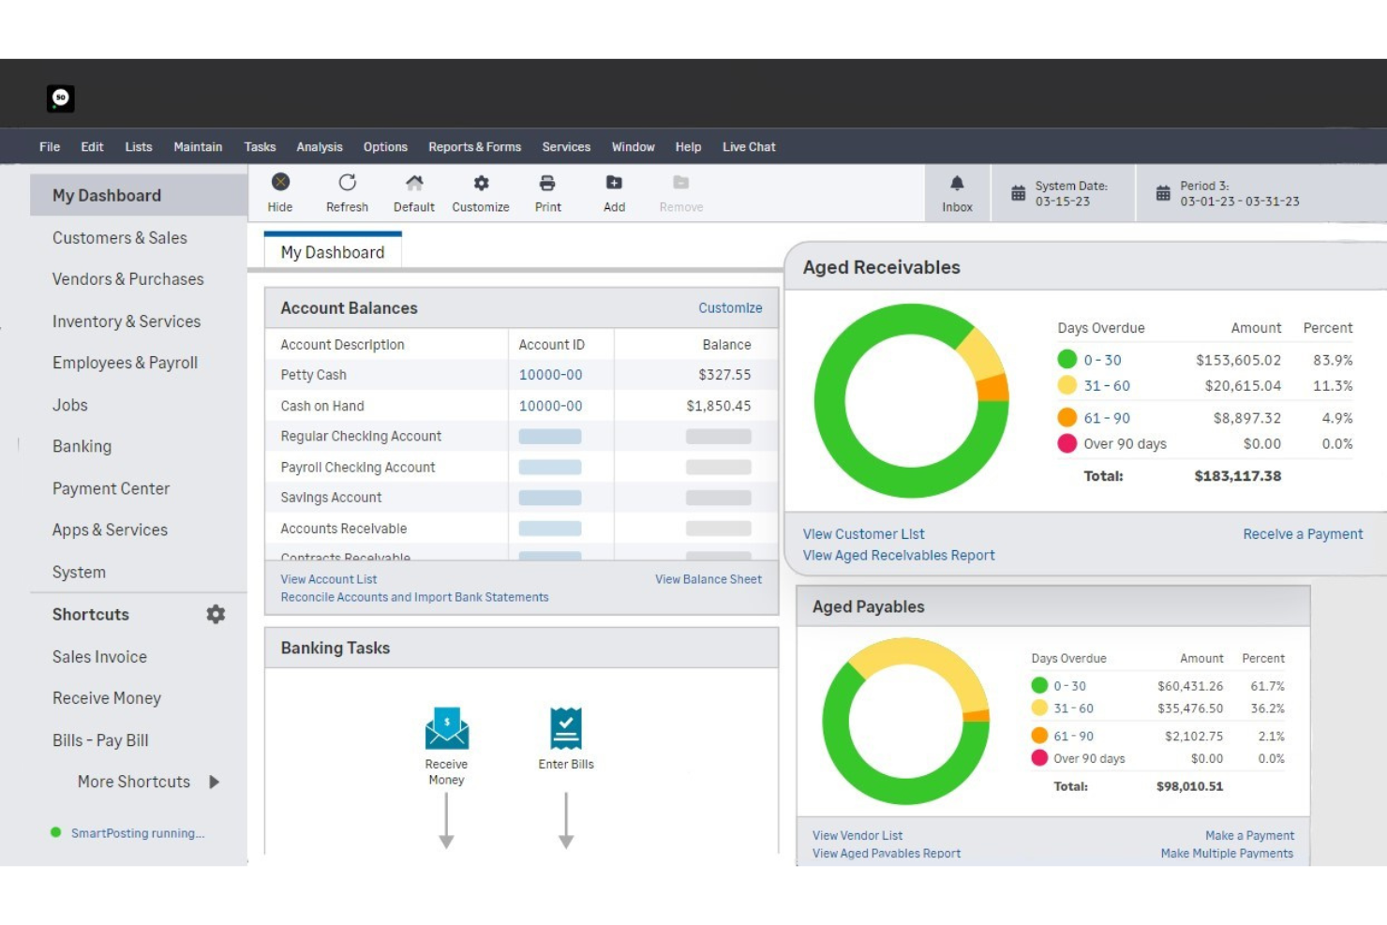Click the Remove toolbar icon
1387x925 pixels.
point(681,183)
